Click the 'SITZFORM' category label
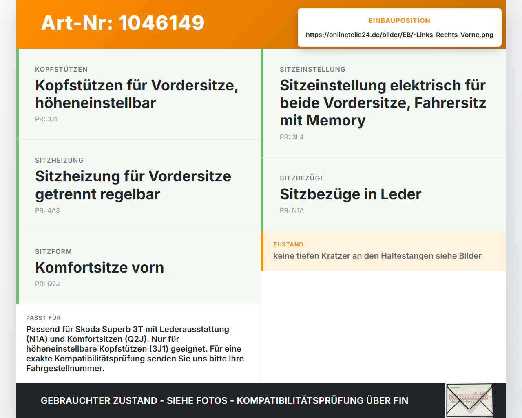Viewport: 522px width, 418px height. [53, 251]
